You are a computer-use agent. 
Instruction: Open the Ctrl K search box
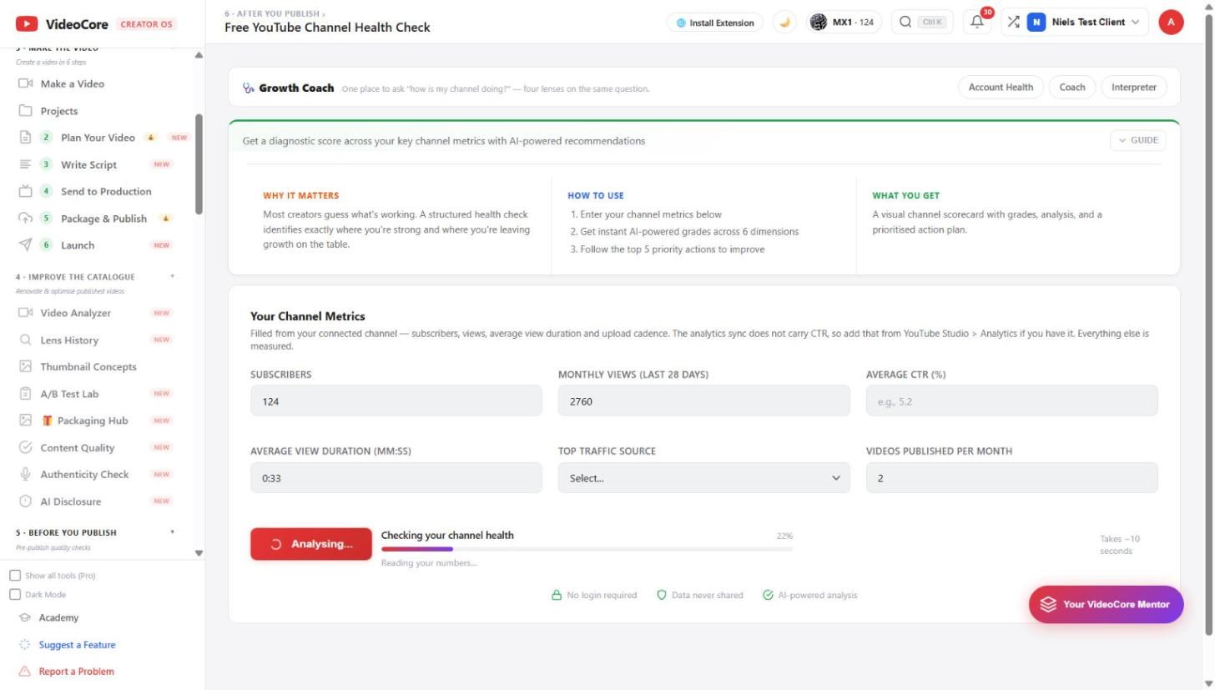point(922,23)
